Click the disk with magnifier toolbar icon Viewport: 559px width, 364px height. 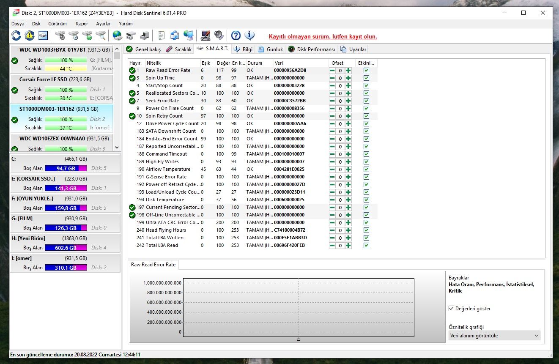tap(101, 36)
